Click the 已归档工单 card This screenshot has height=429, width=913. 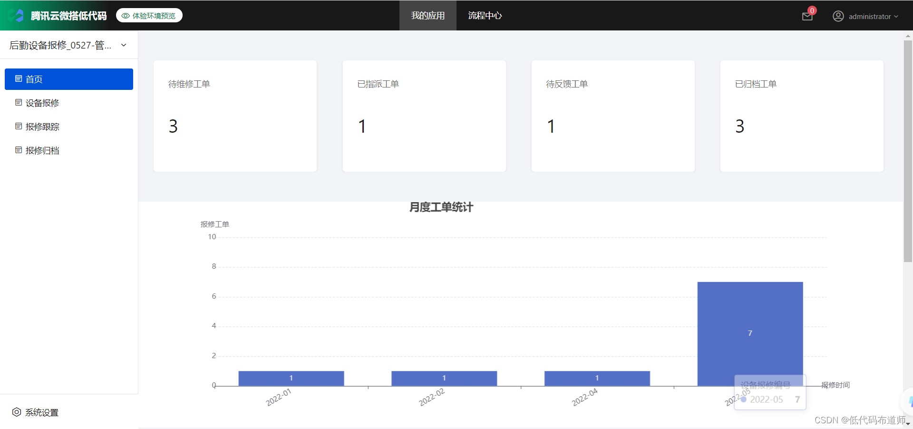[x=802, y=116]
